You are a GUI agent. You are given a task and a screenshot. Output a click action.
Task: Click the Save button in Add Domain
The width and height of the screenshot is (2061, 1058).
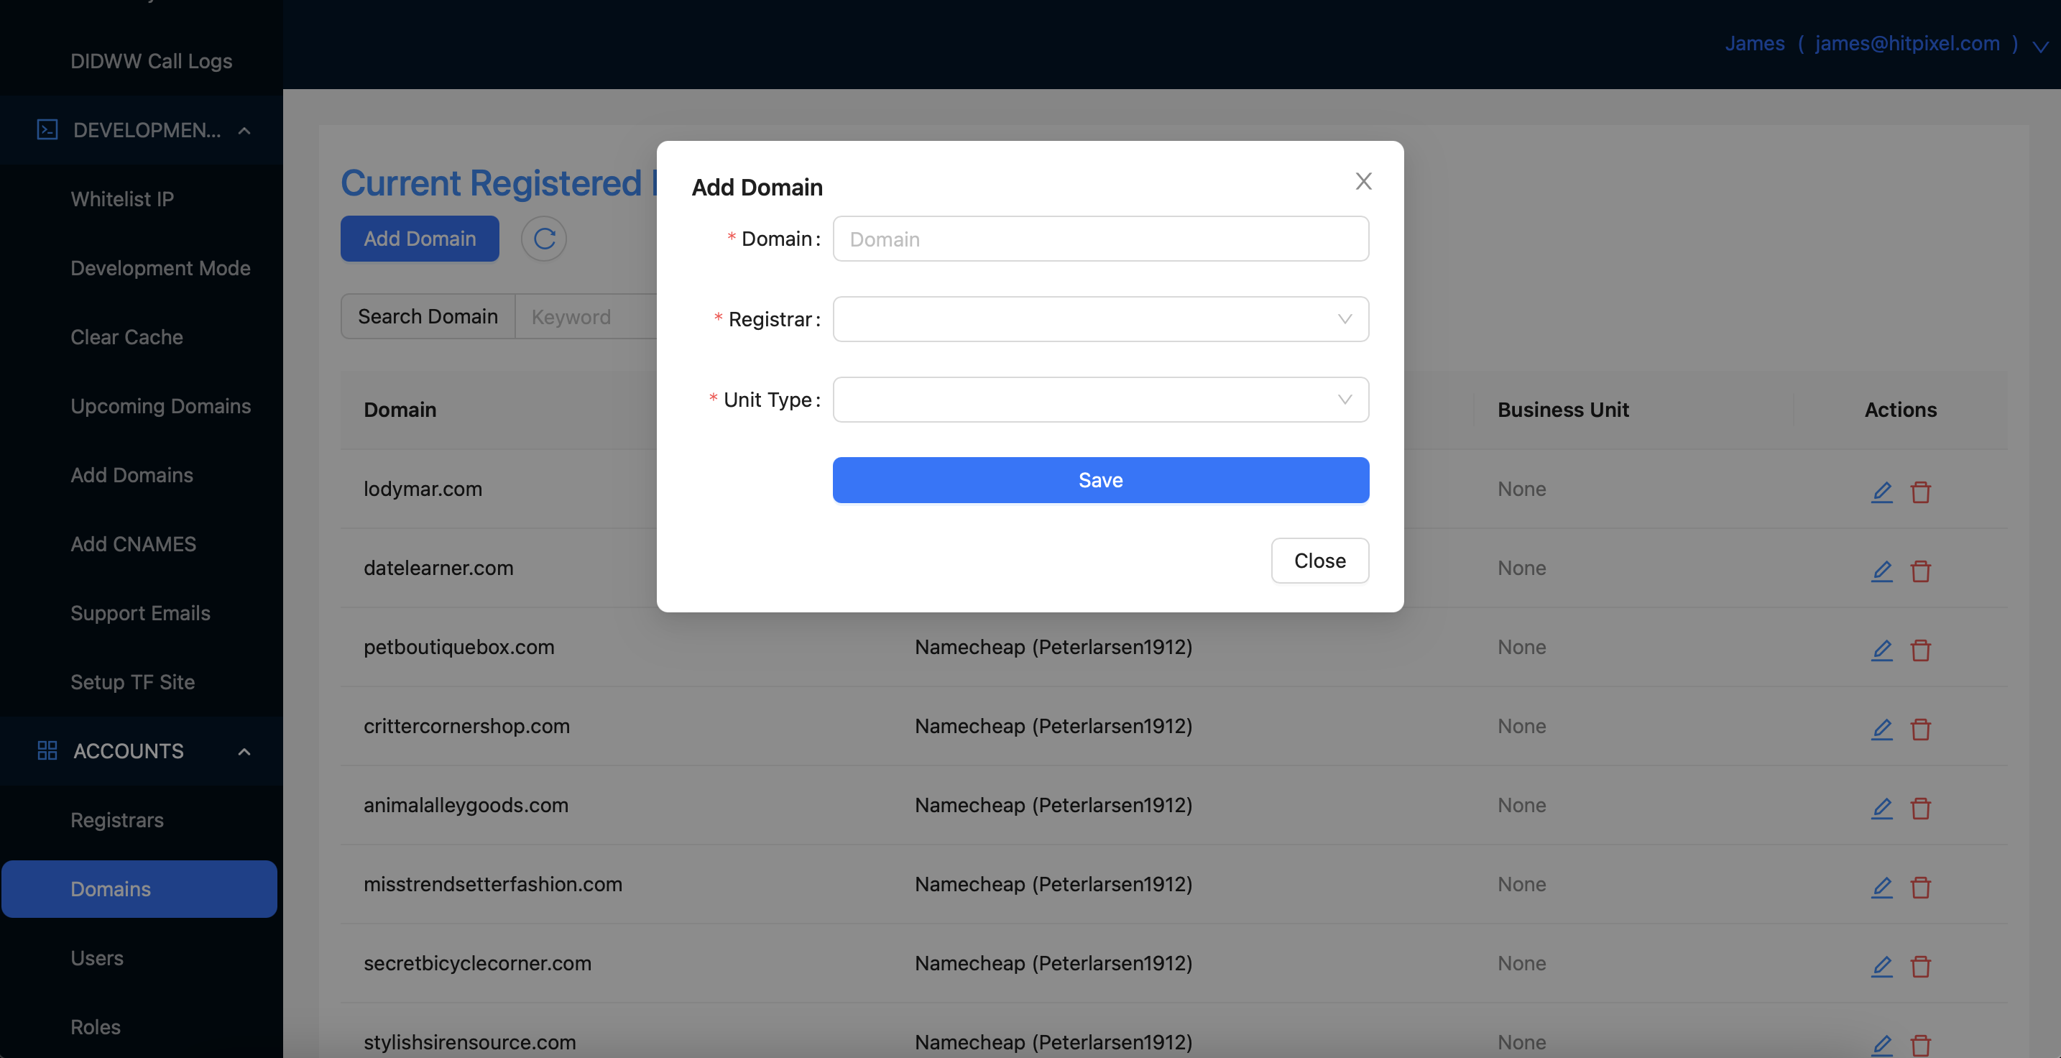1099,479
